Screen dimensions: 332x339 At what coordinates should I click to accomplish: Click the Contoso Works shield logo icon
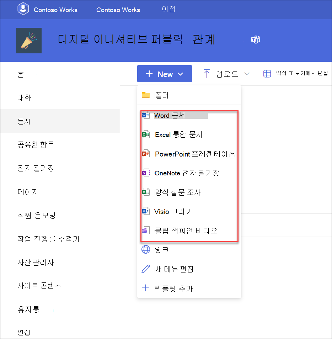point(23,9)
